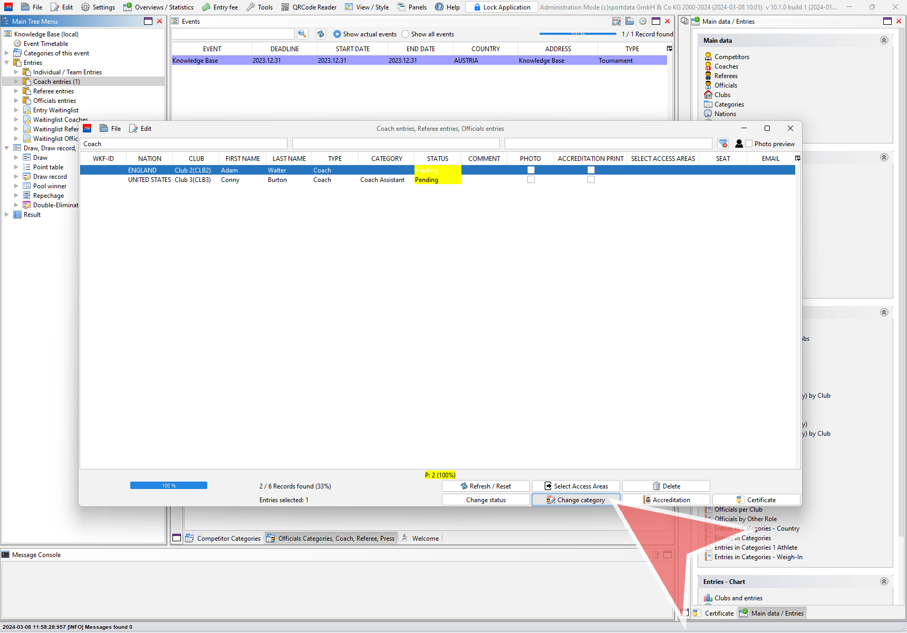Viewport: 907px width, 633px height.
Task: Select the Show all events radio button
Action: [406, 34]
